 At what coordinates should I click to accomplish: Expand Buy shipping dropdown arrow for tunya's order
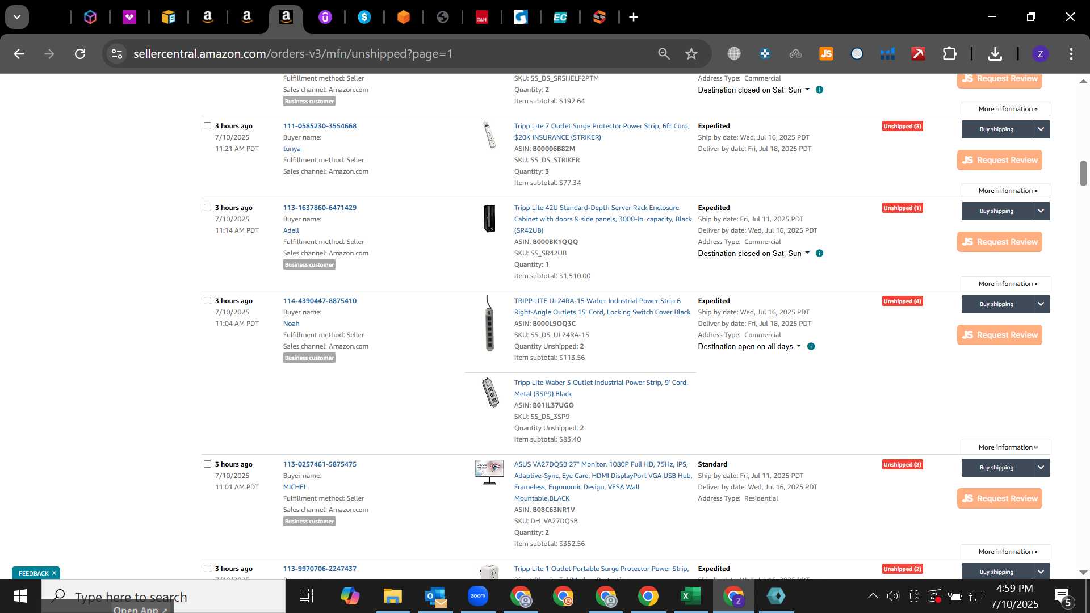click(x=1041, y=129)
